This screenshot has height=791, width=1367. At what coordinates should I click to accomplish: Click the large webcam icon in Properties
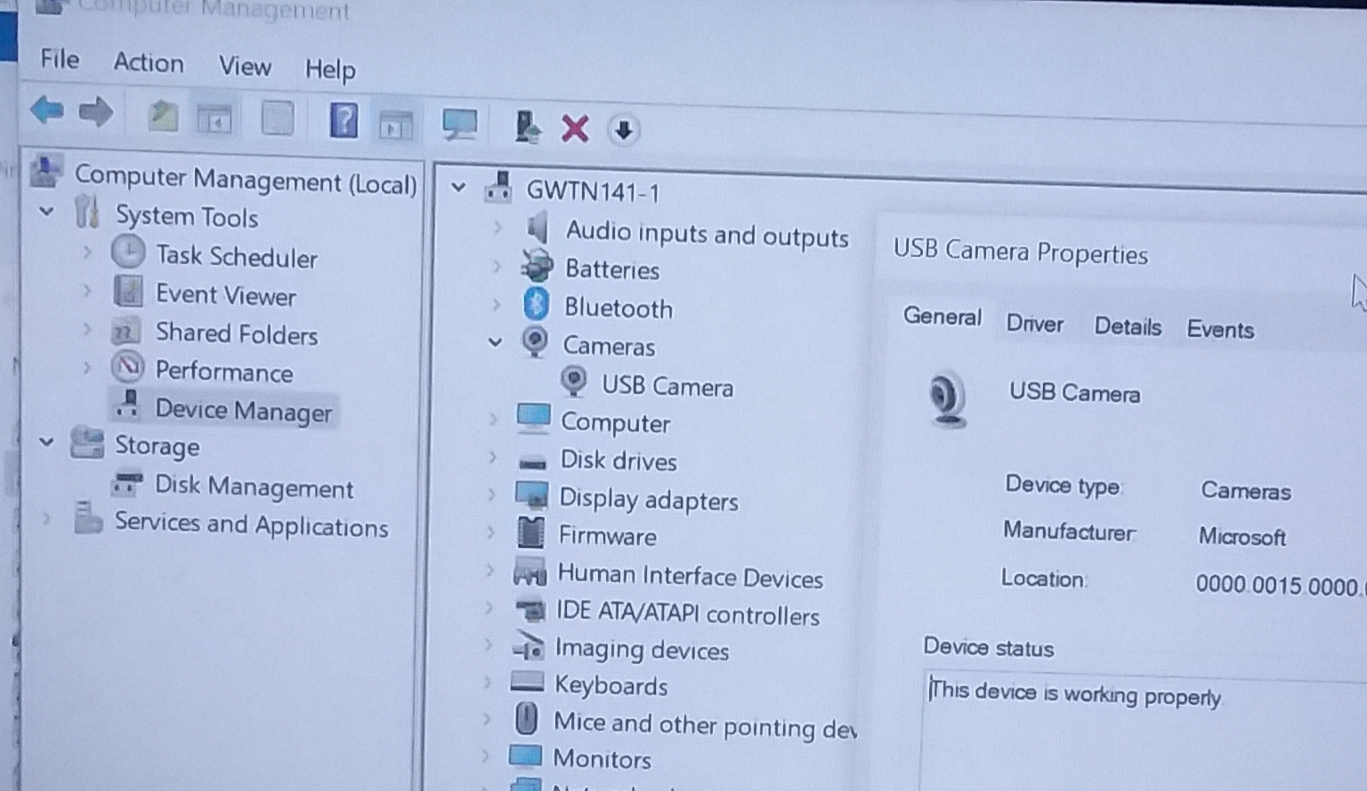pyautogui.click(x=946, y=400)
